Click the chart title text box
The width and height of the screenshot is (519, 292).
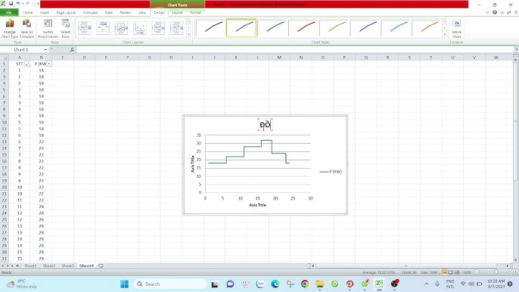coord(265,125)
